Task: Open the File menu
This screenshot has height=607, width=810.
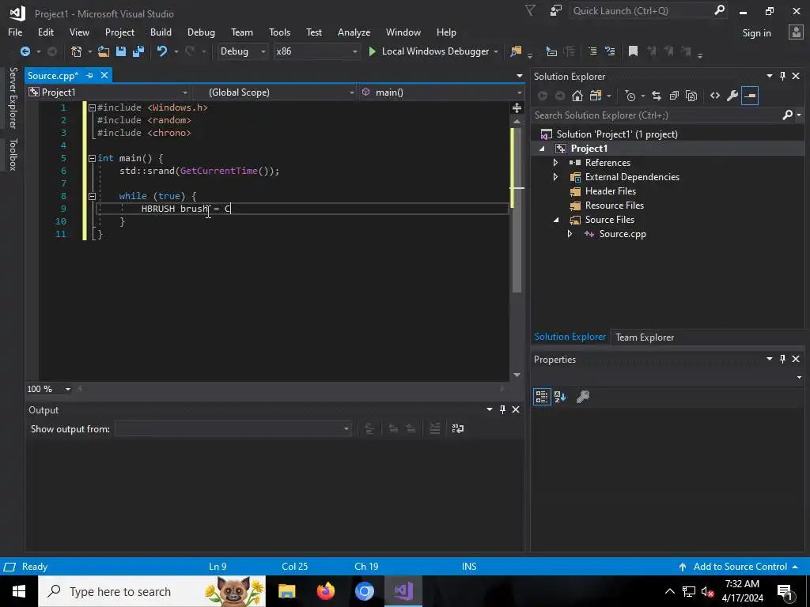Action: click(15, 32)
